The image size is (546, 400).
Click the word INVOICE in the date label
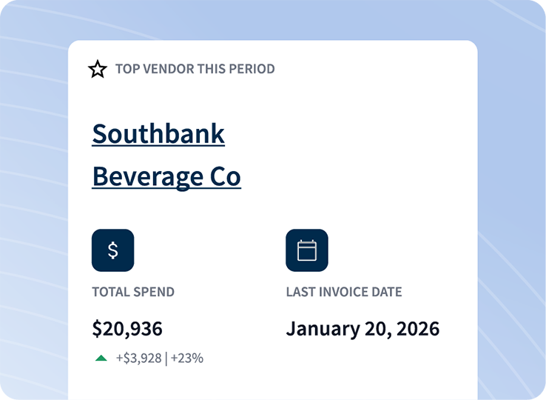344,292
